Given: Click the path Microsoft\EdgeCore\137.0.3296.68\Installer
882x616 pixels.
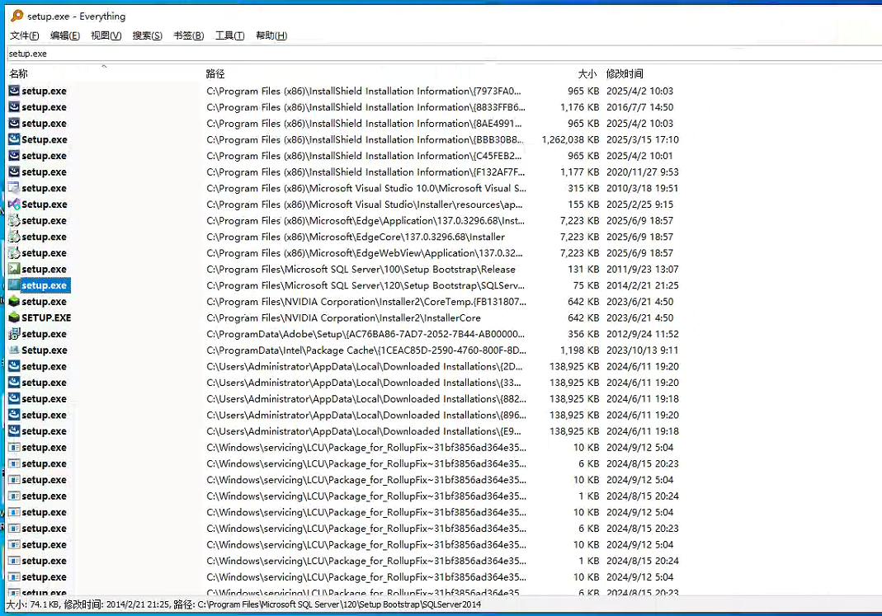Looking at the screenshot, I should pos(356,237).
